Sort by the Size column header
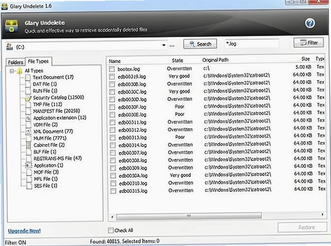 pos(306,59)
